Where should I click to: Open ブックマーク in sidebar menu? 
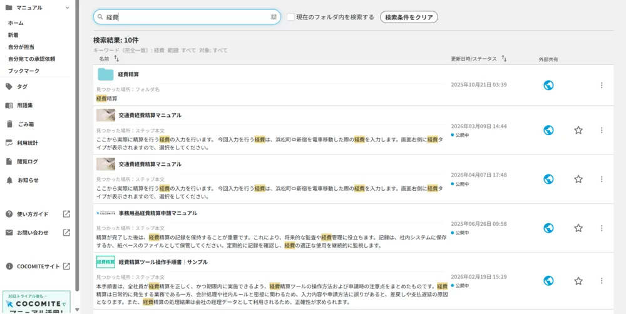[24, 71]
